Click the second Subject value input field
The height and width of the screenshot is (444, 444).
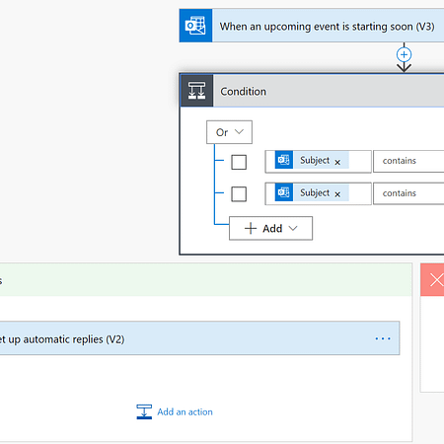coord(318,193)
